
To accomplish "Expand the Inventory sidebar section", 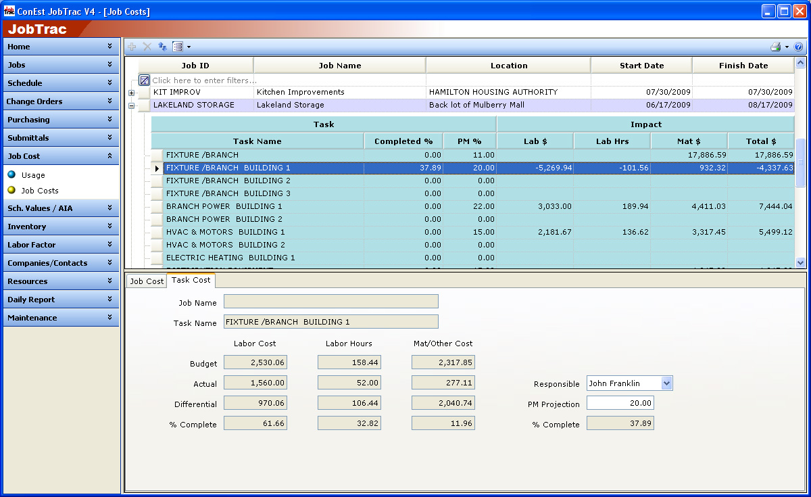I will pyautogui.click(x=61, y=227).
